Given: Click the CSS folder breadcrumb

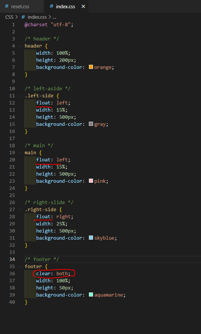Looking at the screenshot, I should click(9, 17).
